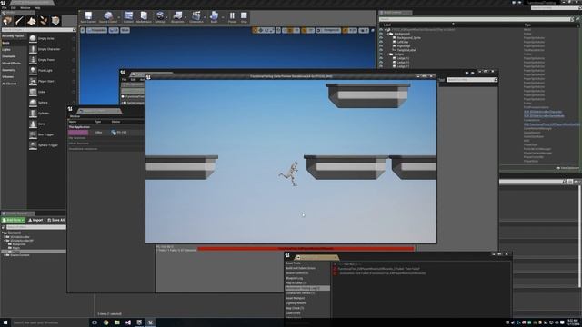Click Save Current in the main toolbar
This screenshot has width=582, height=327.
(88, 17)
